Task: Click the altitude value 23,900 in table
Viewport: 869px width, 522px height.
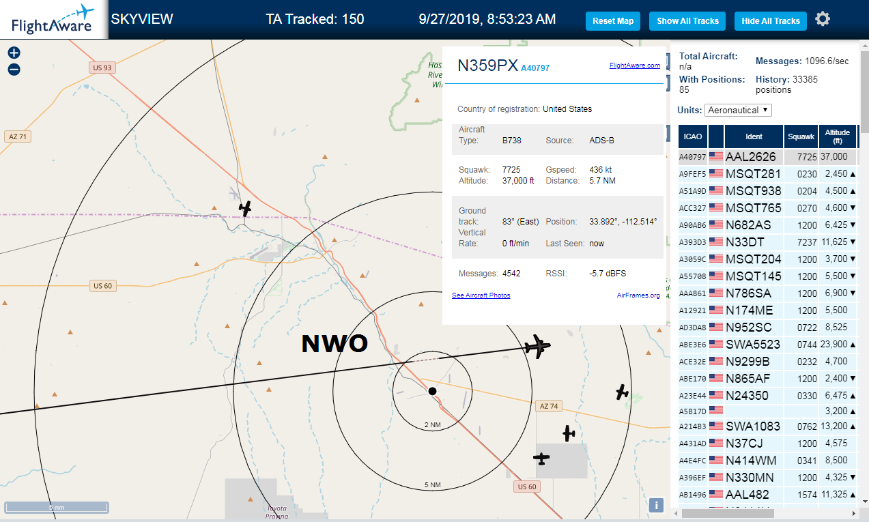Action: coord(833,345)
